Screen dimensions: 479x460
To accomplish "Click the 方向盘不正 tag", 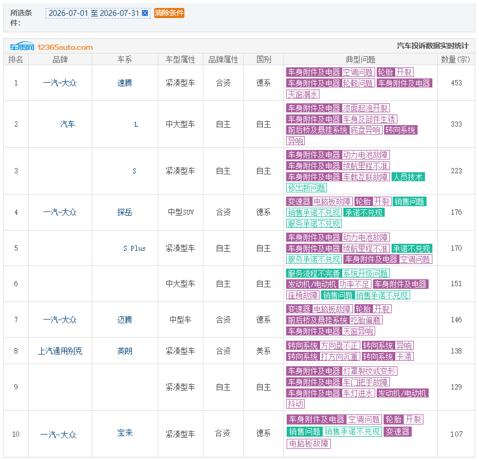I will point(340,346).
